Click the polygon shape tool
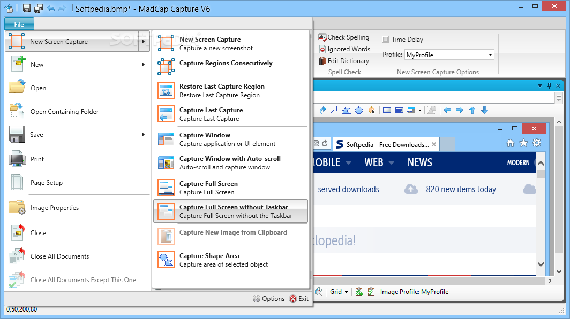Image resolution: width=570 pixels, height=319 pixels. tap(347, 110)
